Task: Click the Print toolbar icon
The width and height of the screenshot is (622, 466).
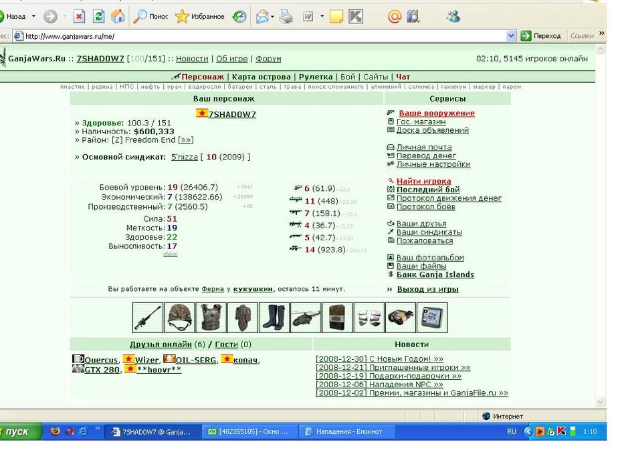Action: (x=286, y=17)
